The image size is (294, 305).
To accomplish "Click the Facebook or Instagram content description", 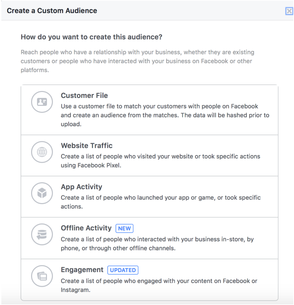I will pos(159,285).
